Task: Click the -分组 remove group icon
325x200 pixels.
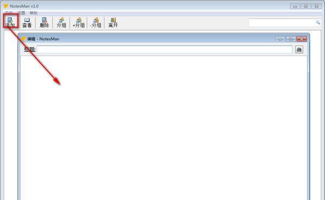Action: click(95, 22)
